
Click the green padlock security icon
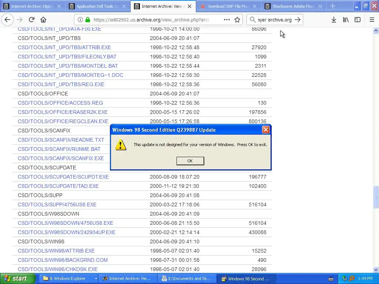pyautogui.click(x=88, y=20)
